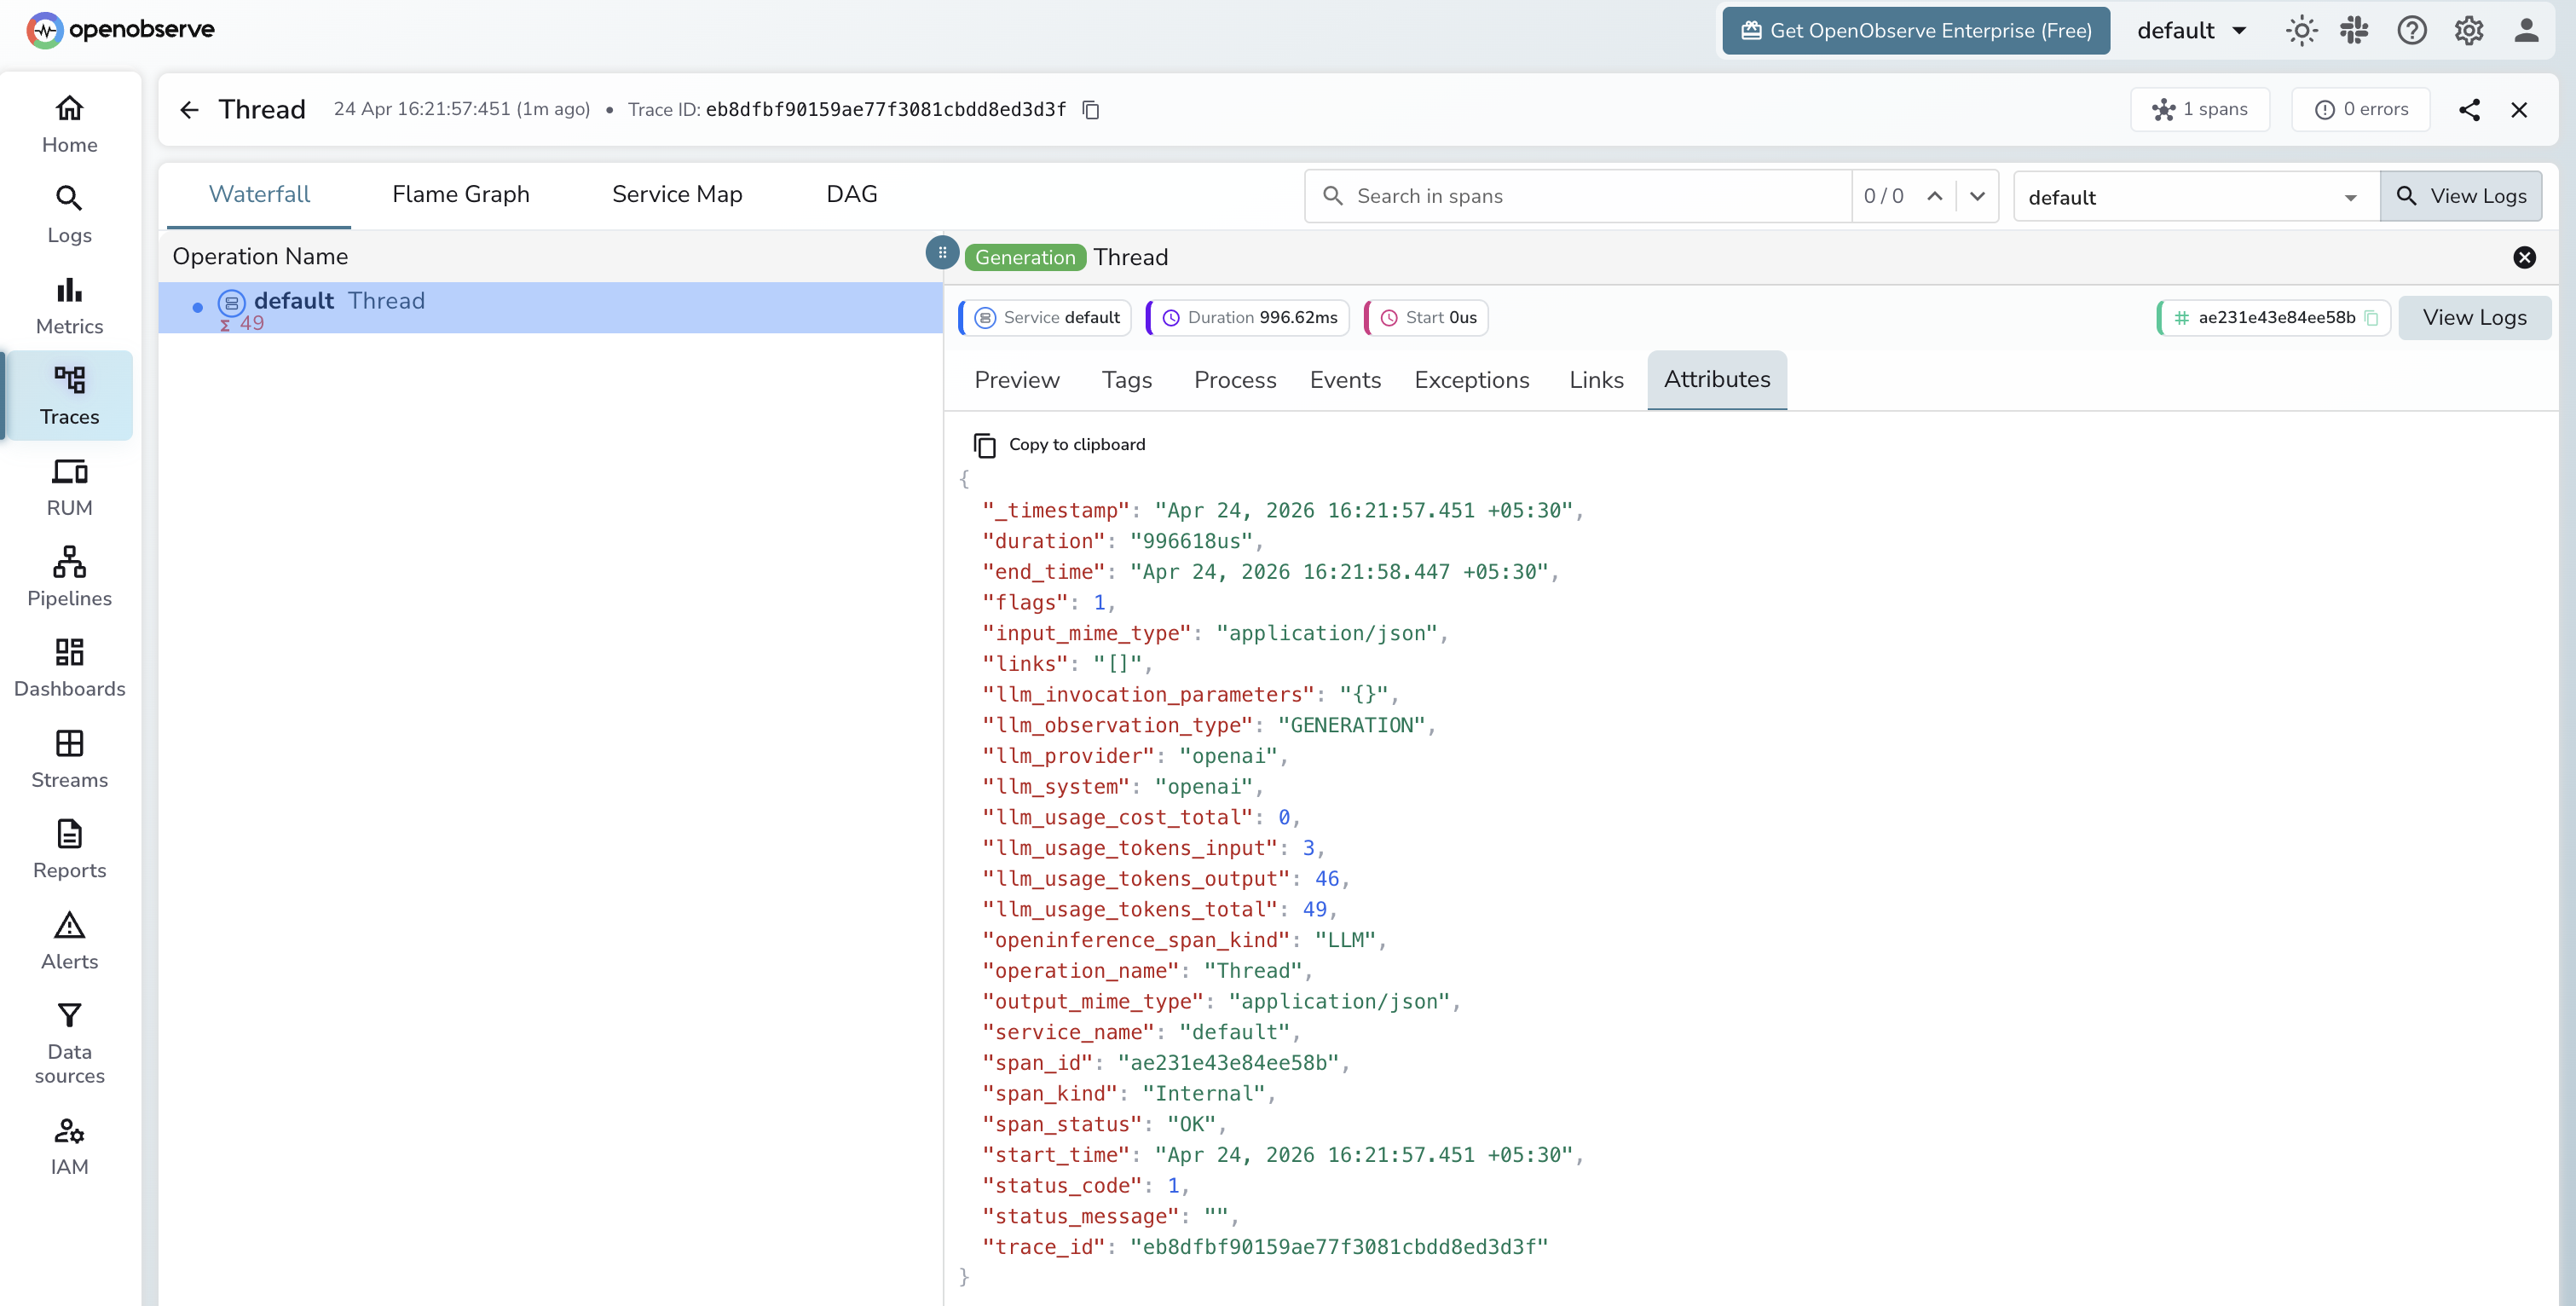Copy span ID ae231e43e84ee58b with copy icon
Viewport: 2576px width, 1306px height.
(x=2373, y=317)
